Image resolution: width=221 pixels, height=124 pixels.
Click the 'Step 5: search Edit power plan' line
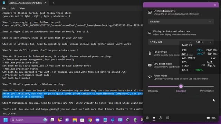[x=40, y=50]
